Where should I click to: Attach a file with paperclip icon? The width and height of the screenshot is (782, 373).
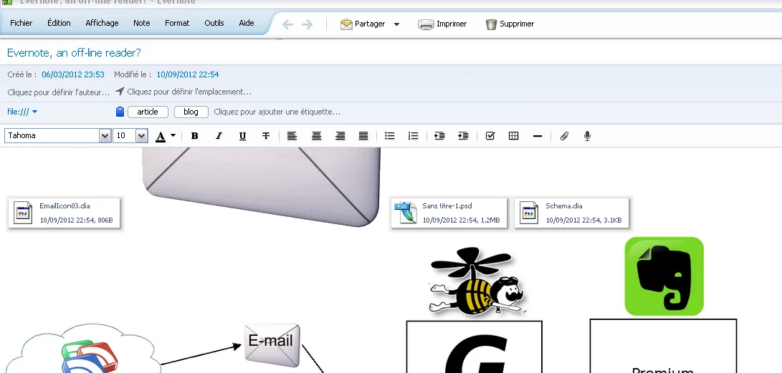click(x=564, y=136)
